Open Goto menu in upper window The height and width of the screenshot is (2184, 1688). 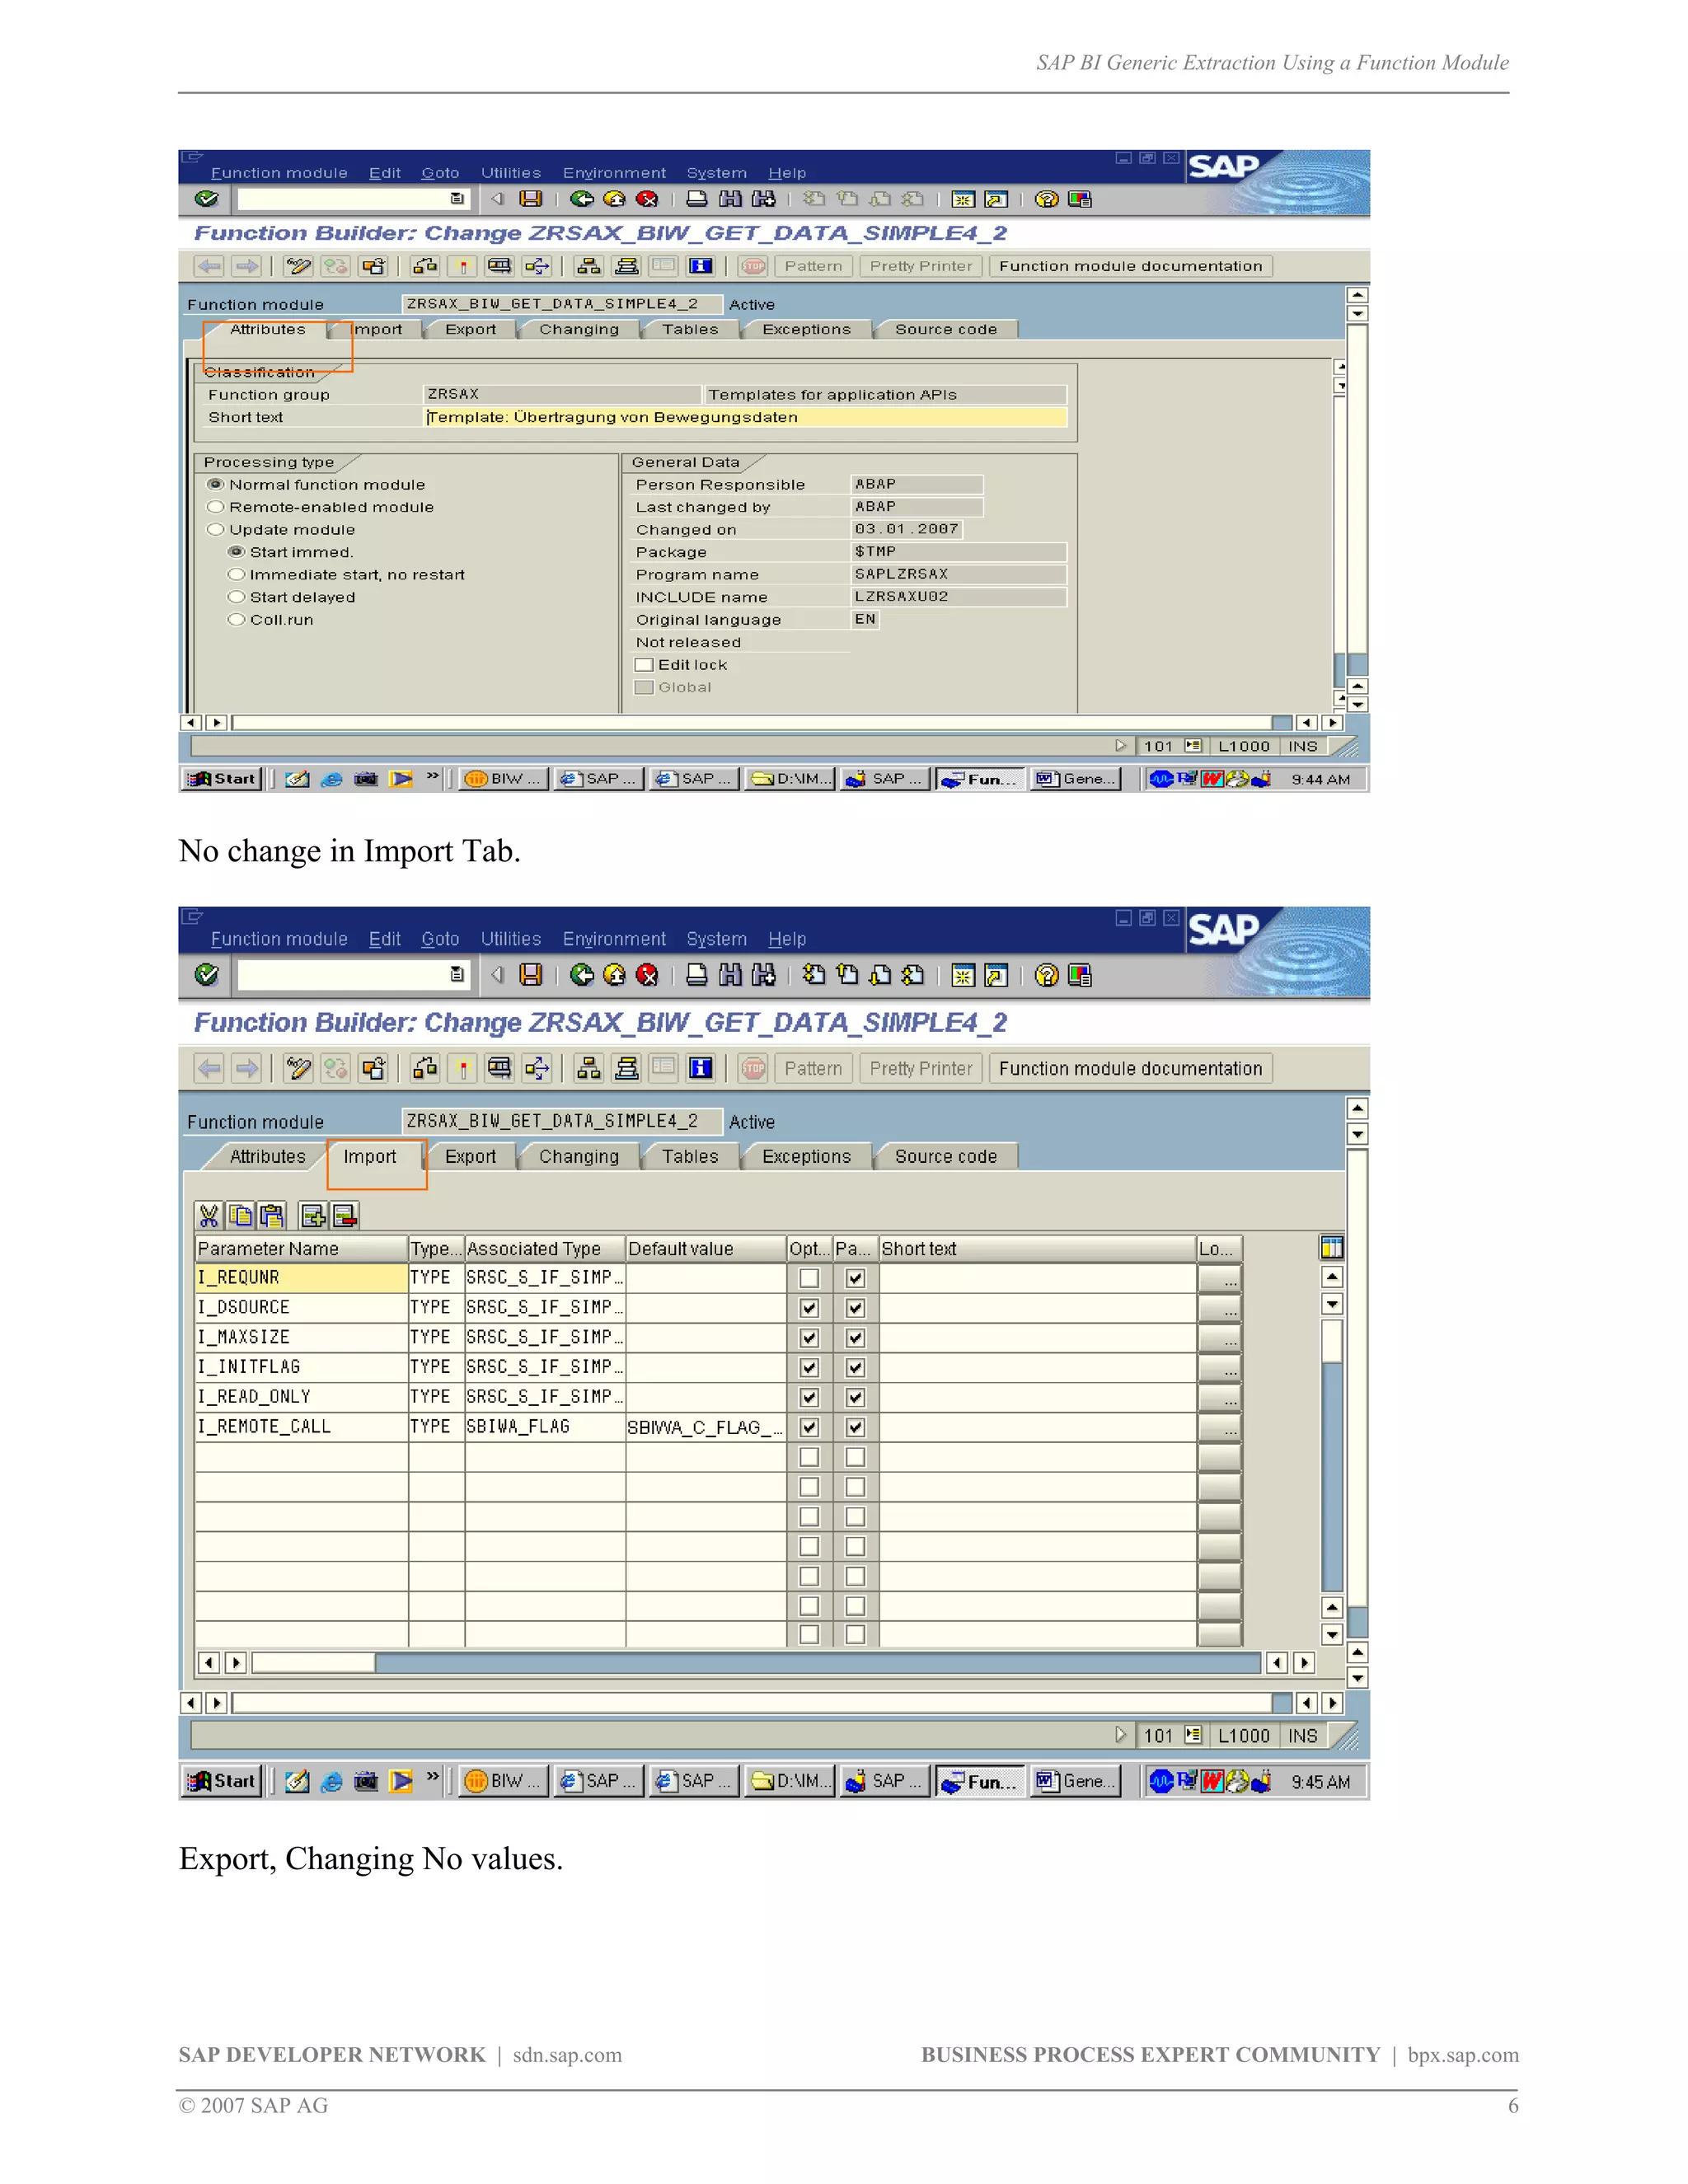point(440,173)
